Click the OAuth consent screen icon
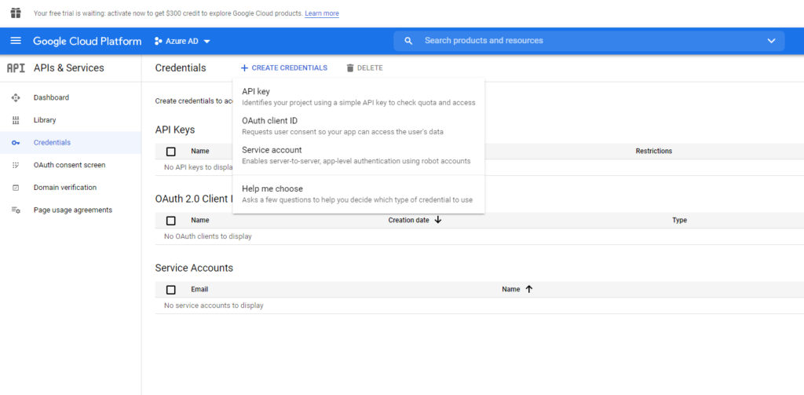The height and width of the screenshot is (395, 804). click(x=16, y=165)
